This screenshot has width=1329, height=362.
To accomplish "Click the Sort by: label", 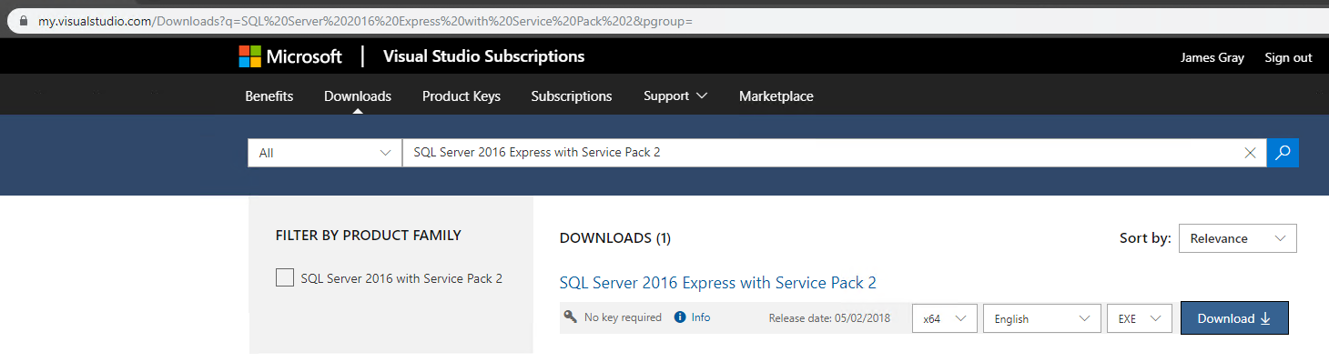I will coord(1145,238).
